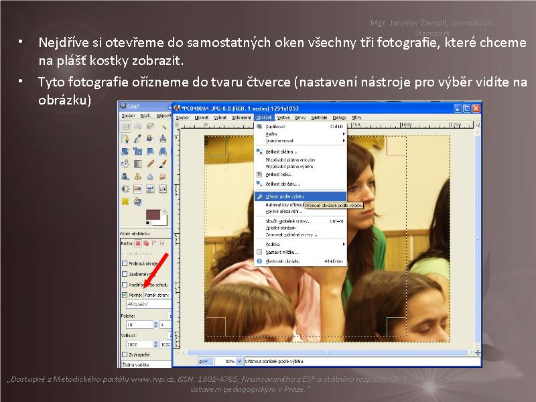
Task: Select Velikost plátna menu entry
Action: [301, 151]
